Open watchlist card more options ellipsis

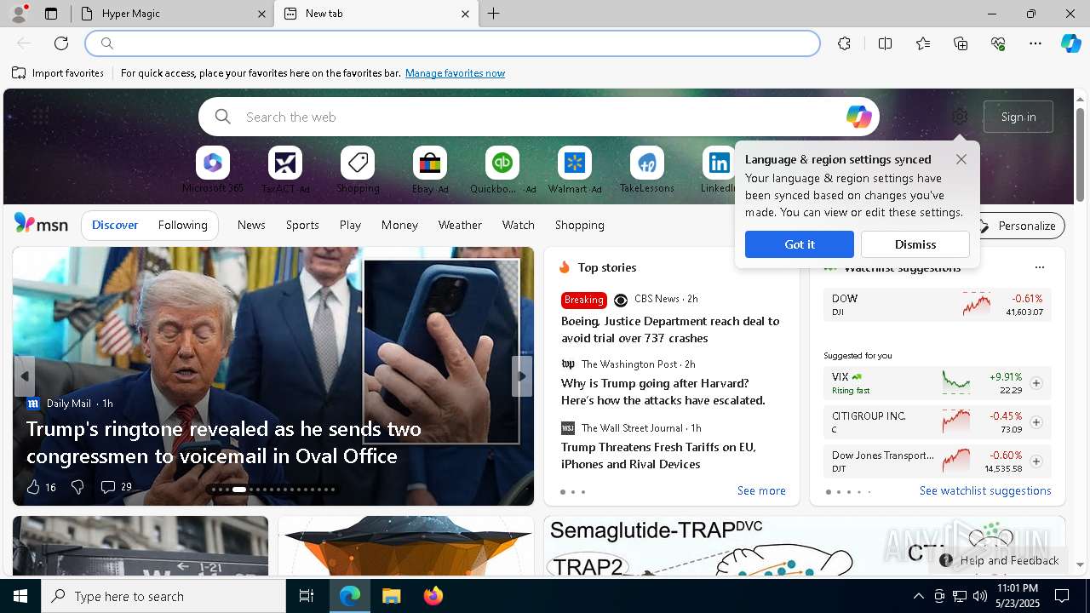pyautogui.click(x=1039, y=267)
